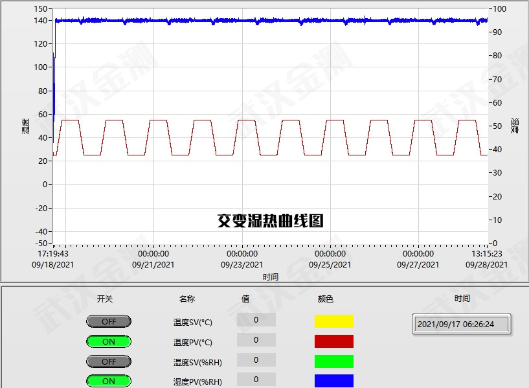529x388 pixels.
Task: Click the 17:19:43 x-axis start time
Action: (x=53, y=254)
